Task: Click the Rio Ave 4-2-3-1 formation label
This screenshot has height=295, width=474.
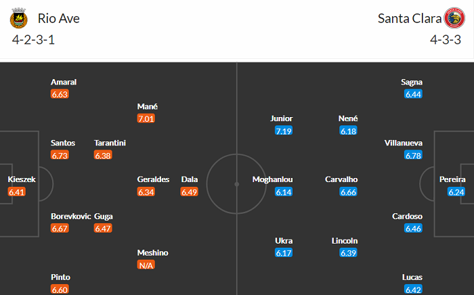Action: [x=33, y=39]
